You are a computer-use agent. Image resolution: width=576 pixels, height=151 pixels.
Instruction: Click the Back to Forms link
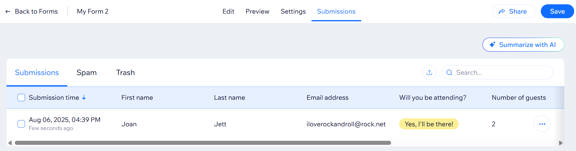click(x=36, y=11)
